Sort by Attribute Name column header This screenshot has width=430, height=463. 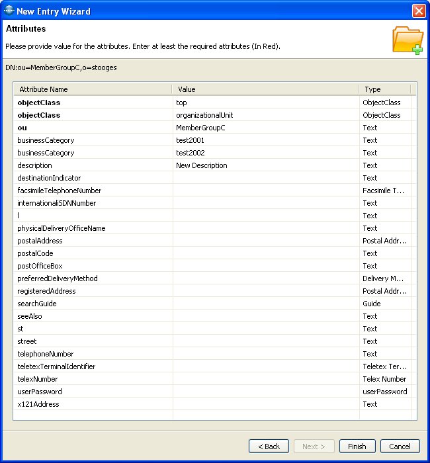pos(92,89)
